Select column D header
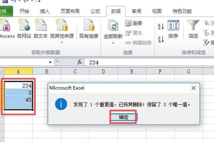The image size is (214, 142). 103,71
